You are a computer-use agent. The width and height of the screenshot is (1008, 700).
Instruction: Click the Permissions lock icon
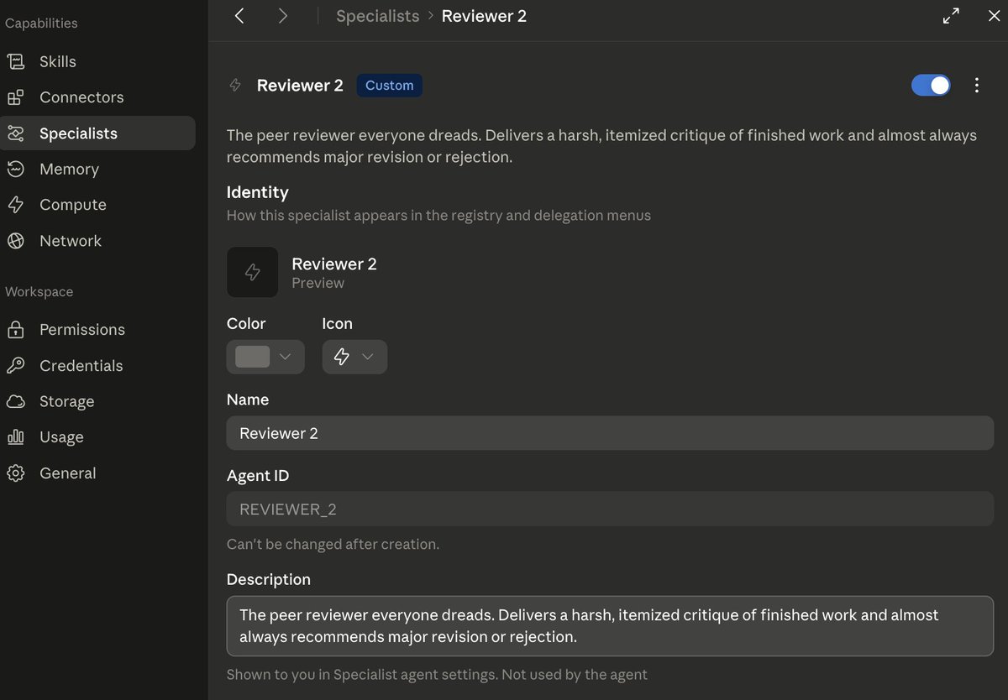coord(15,330)
